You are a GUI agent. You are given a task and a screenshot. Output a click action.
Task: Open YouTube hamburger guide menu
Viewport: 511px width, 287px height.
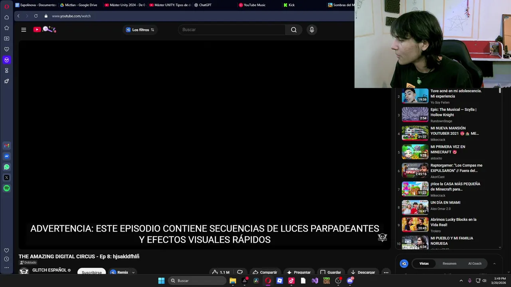pos(24,29)
